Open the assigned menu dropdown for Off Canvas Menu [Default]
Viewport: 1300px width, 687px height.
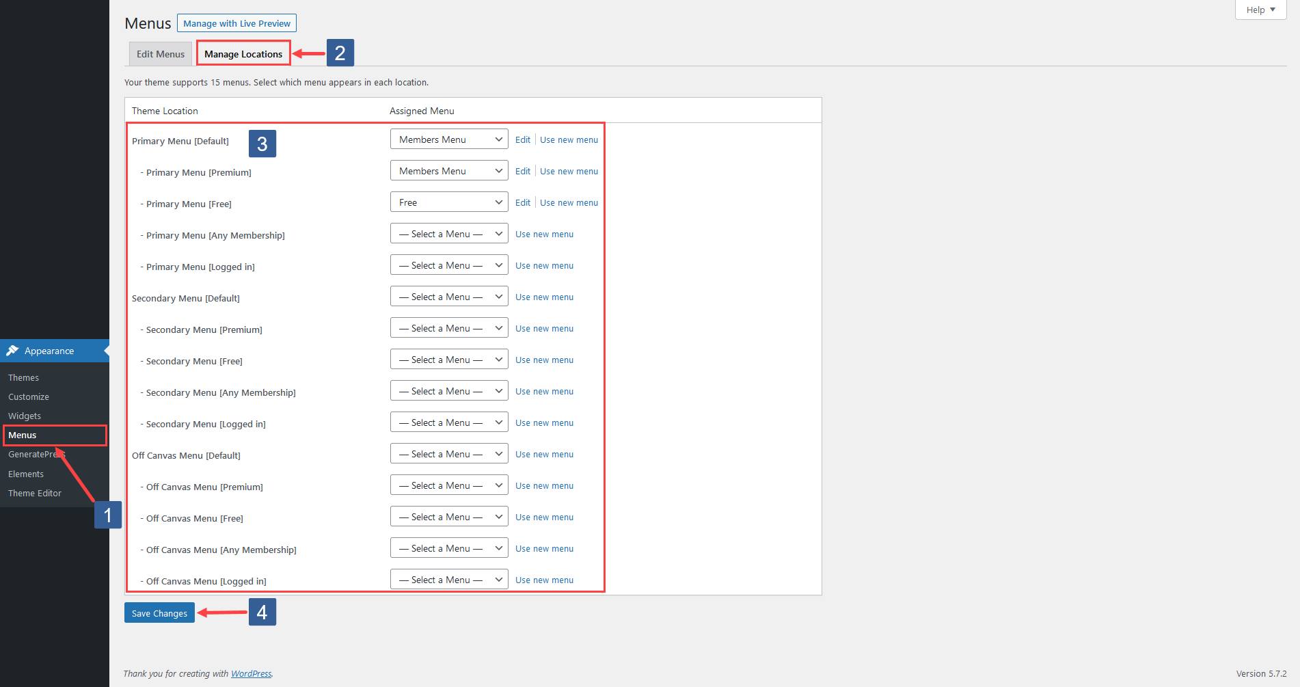[448, 453]
